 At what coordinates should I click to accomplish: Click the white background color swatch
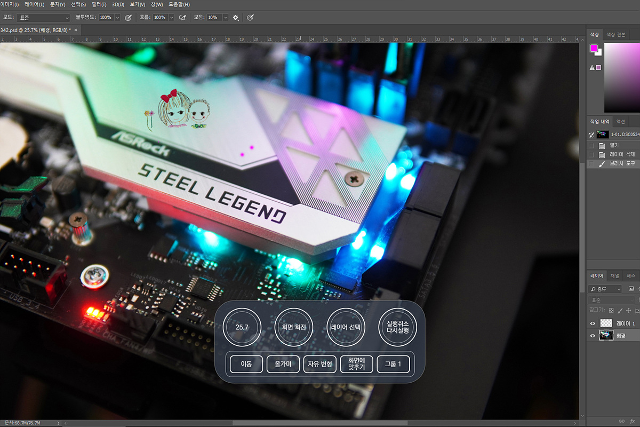point(599,53)
